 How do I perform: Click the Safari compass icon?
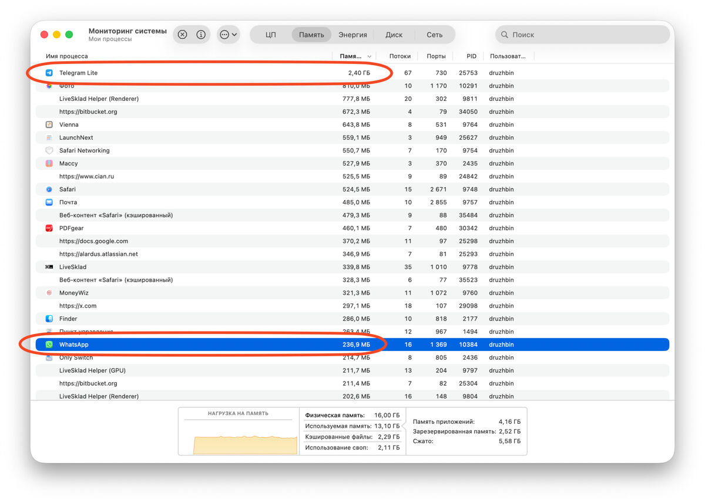click(49, 189)
